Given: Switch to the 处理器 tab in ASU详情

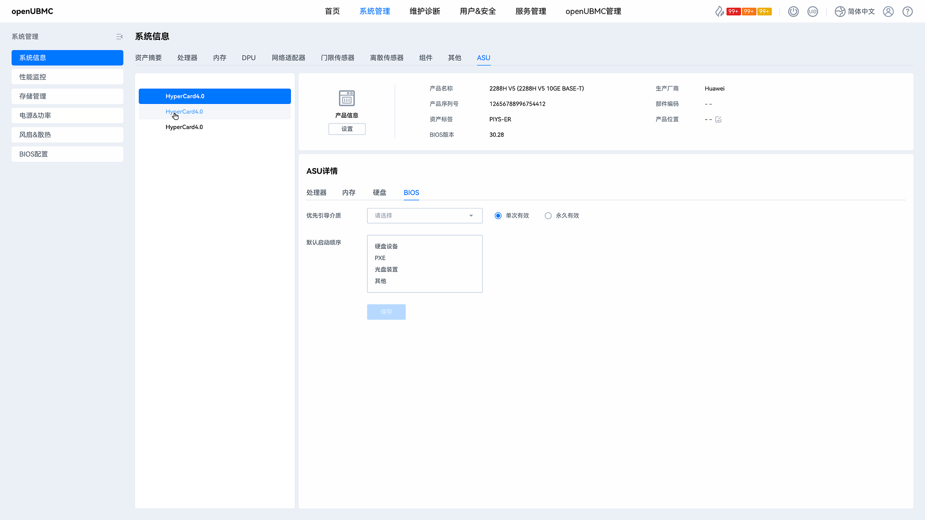Looking at the screenshot, I should 316,193.
